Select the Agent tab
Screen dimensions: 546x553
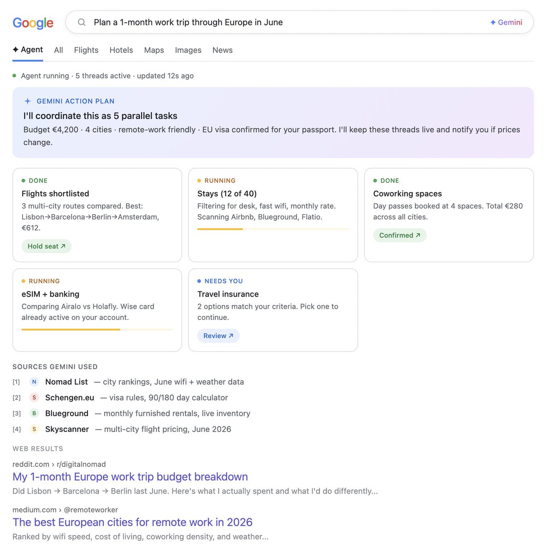pos(28,50)
